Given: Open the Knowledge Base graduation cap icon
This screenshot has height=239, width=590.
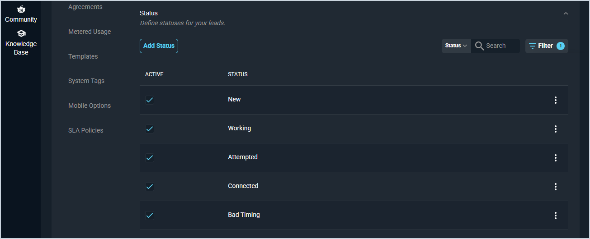Looking at the screenshot, I should pyautogui.click(x=21, y=33).
